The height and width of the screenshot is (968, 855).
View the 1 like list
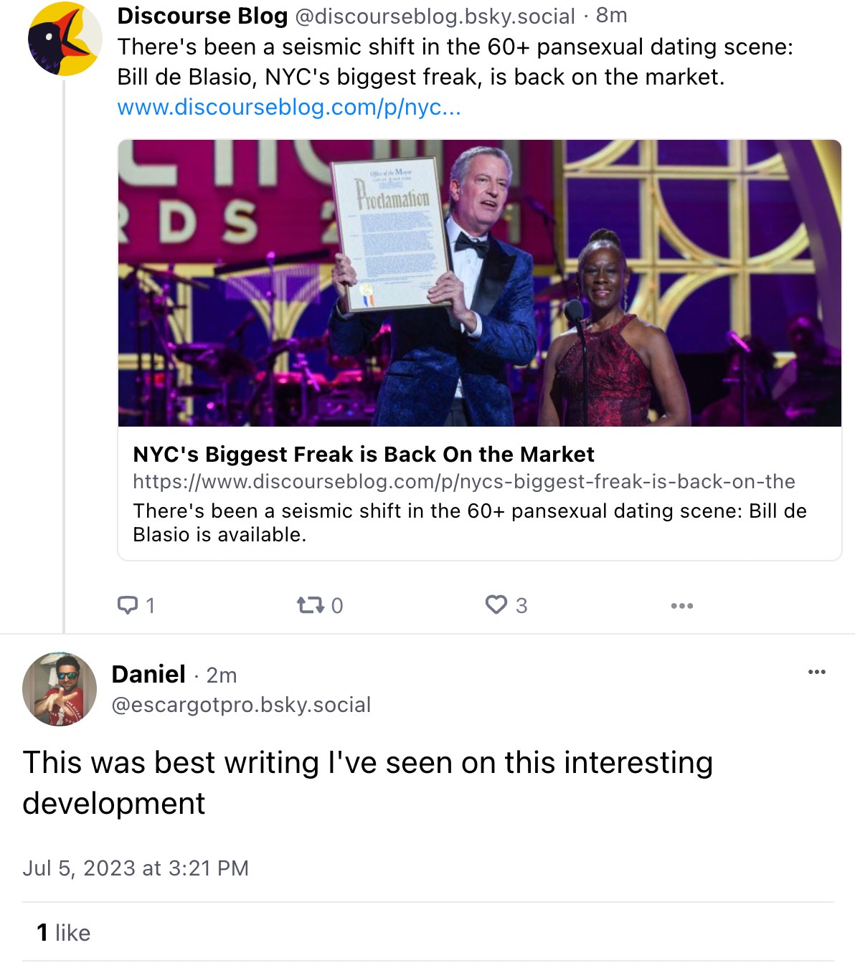coord(63,932)
